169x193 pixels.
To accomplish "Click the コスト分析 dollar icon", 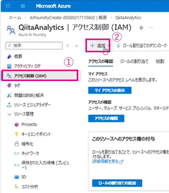I will tap(16, 187).
